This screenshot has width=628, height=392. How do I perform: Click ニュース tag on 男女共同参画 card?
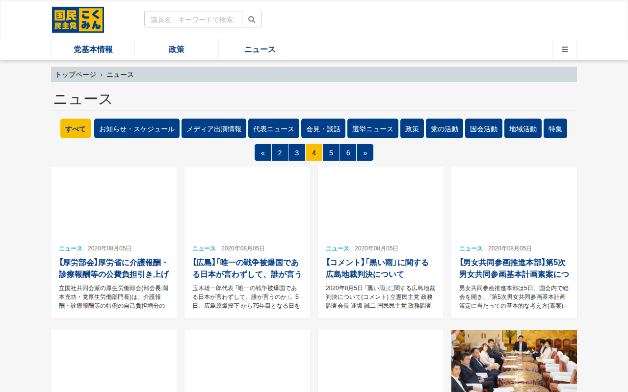pyautogui.click(x=471, y=248)
